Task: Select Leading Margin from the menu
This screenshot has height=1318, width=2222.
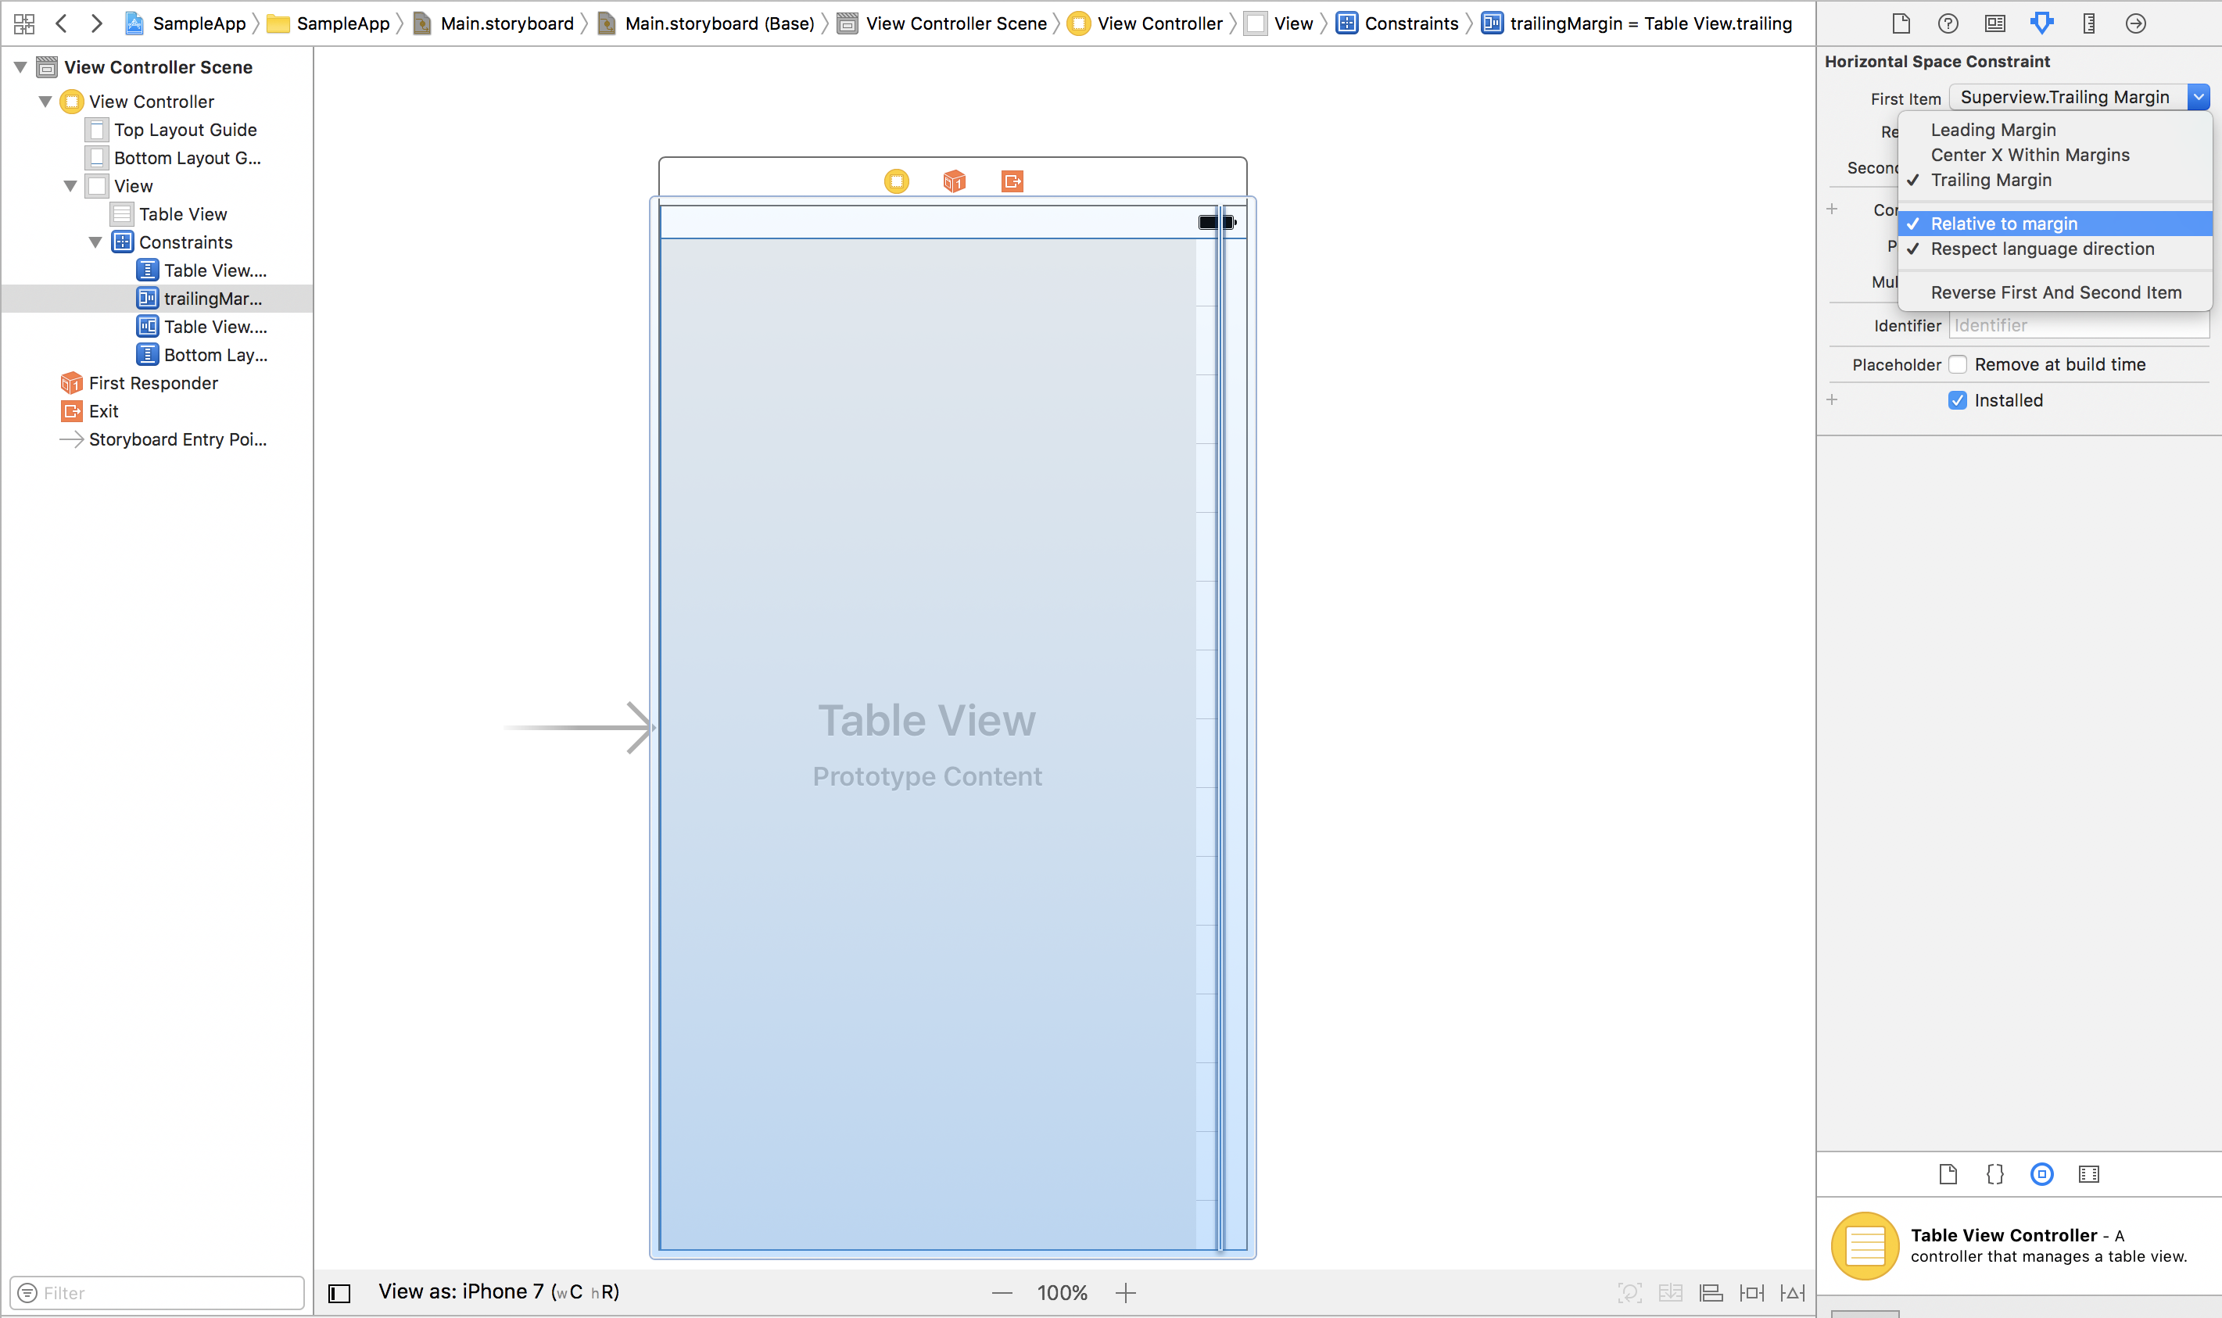Action: 1993,130
